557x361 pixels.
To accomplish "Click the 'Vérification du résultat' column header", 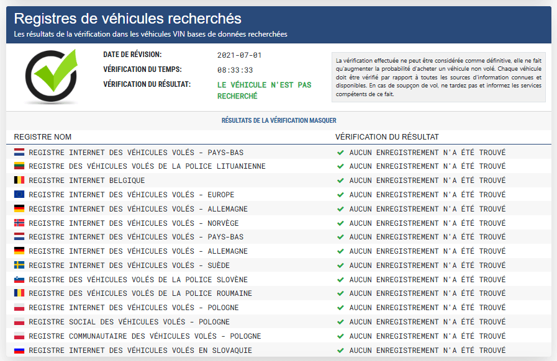I will click(387, 136).
